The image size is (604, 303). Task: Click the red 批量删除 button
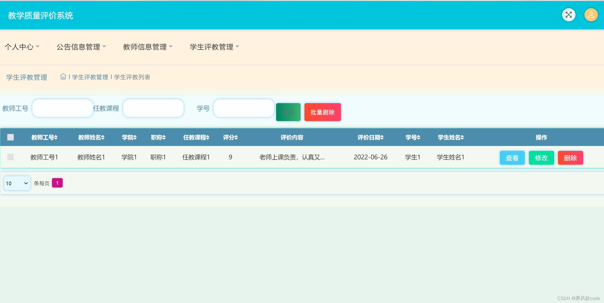coord(322,112)
